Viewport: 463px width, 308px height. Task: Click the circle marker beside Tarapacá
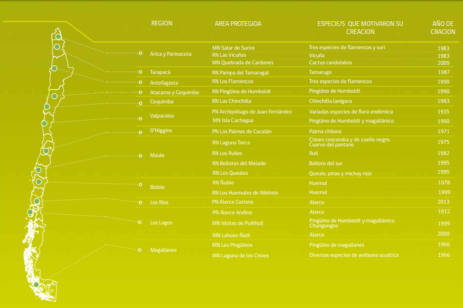141,72
